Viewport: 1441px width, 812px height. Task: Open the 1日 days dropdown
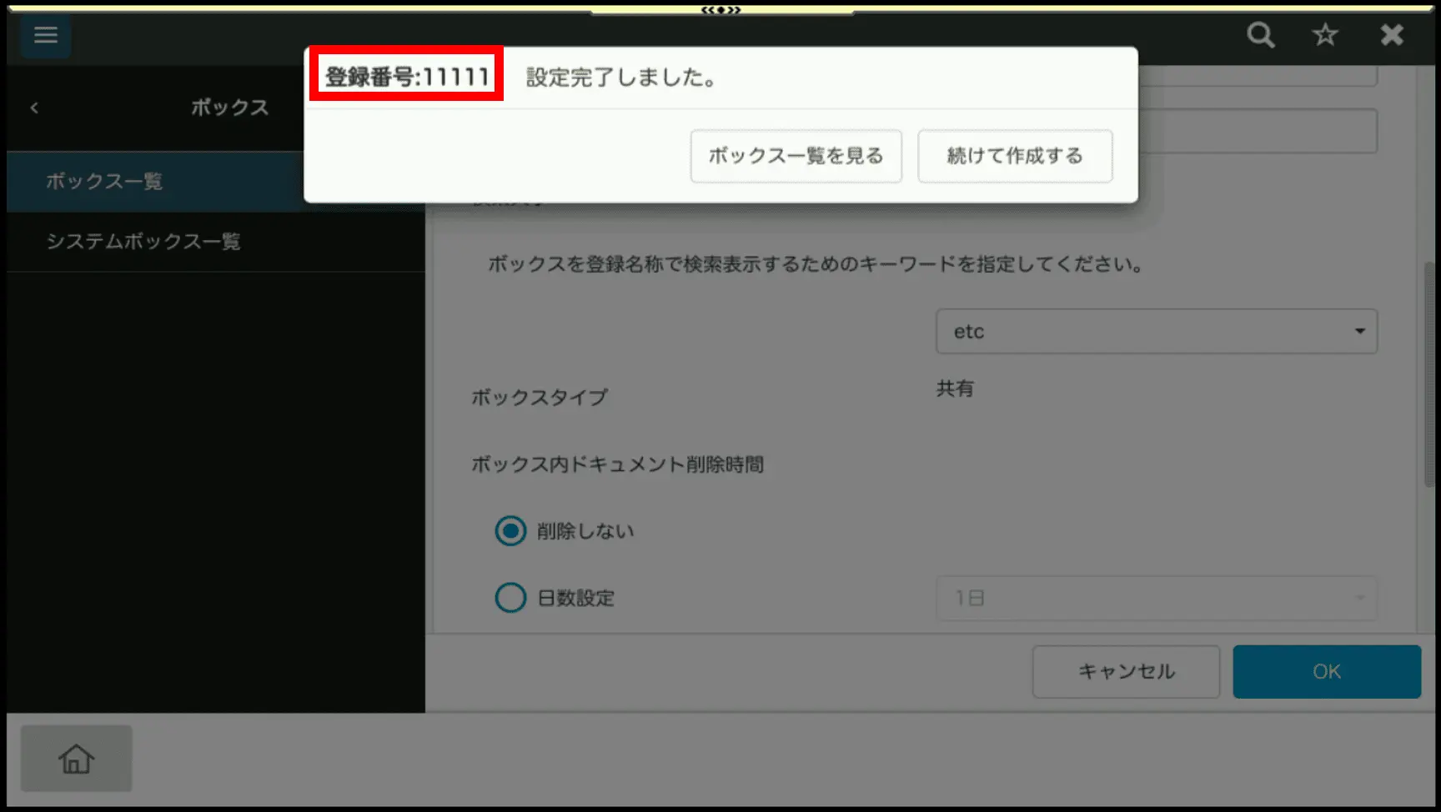pos(1156,599)
